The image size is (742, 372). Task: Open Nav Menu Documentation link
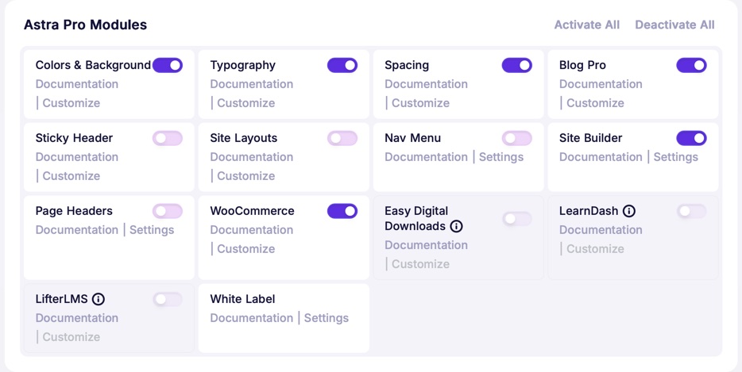(x=426, y=157)
